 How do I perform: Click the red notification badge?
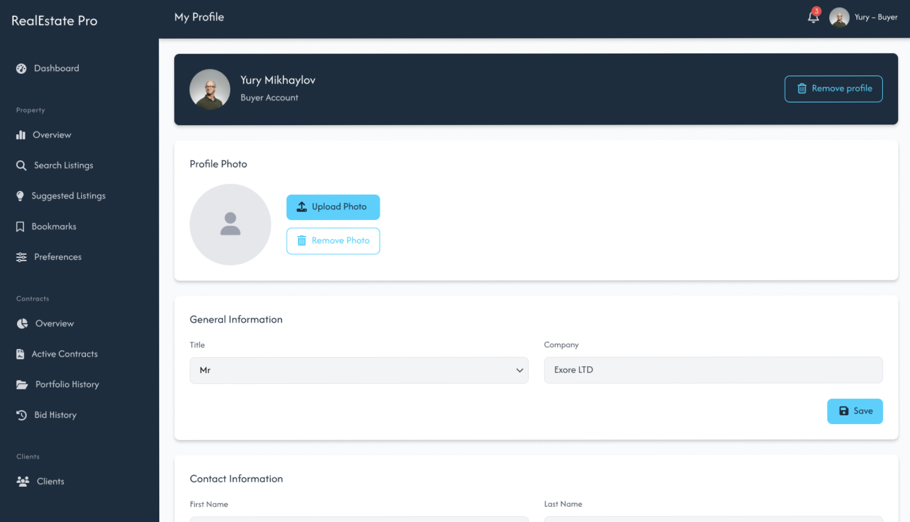(x=817, y=11)
